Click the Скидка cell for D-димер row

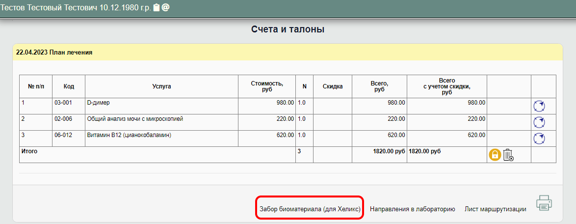pyautogui.click(x=332, y=106)
